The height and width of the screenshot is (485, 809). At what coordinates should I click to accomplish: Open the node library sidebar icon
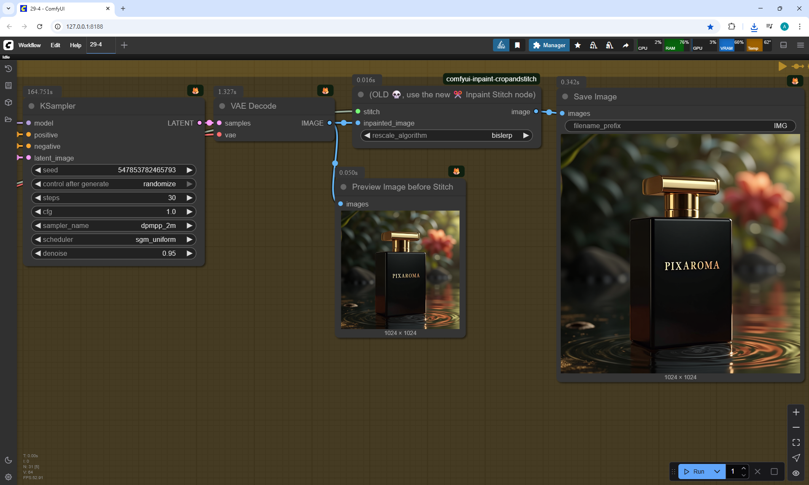click(x=8, y=86)
